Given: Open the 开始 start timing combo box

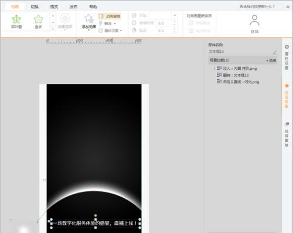Looking at the screenshot, I should pyautogui.click(x=163, y=15).
